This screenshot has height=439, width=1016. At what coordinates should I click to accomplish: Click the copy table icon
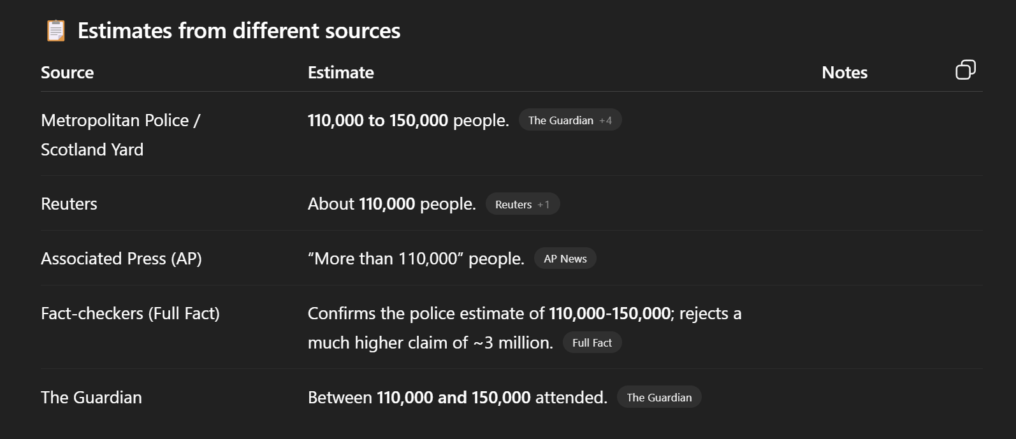[x=965, y=70]
